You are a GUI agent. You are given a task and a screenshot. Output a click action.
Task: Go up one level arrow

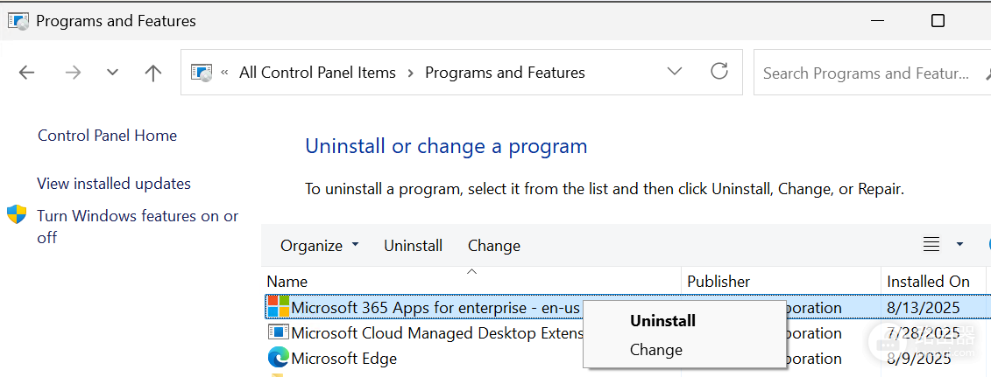[x=152, y=73]
